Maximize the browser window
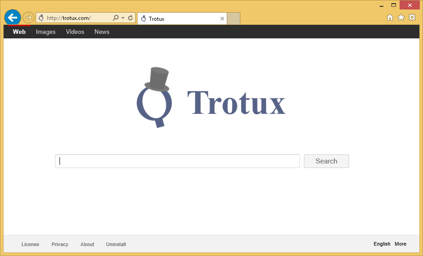 (x=394, y=5)
